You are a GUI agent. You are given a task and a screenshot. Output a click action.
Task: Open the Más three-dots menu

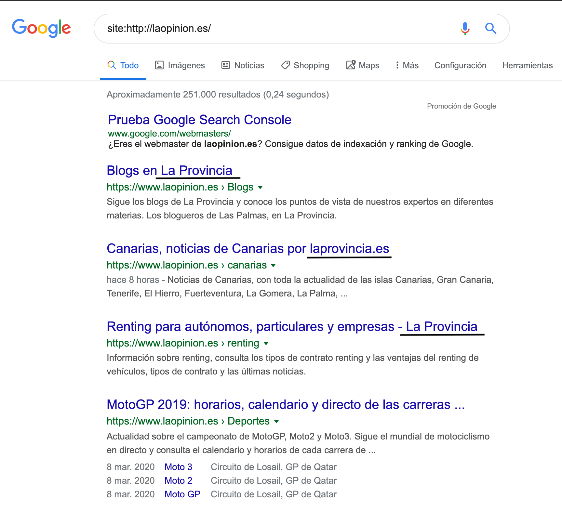coord(397,65)
